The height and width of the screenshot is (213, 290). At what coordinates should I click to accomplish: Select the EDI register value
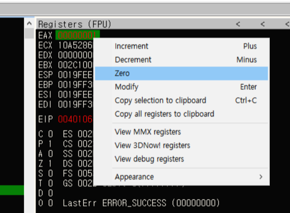point(75,105)
